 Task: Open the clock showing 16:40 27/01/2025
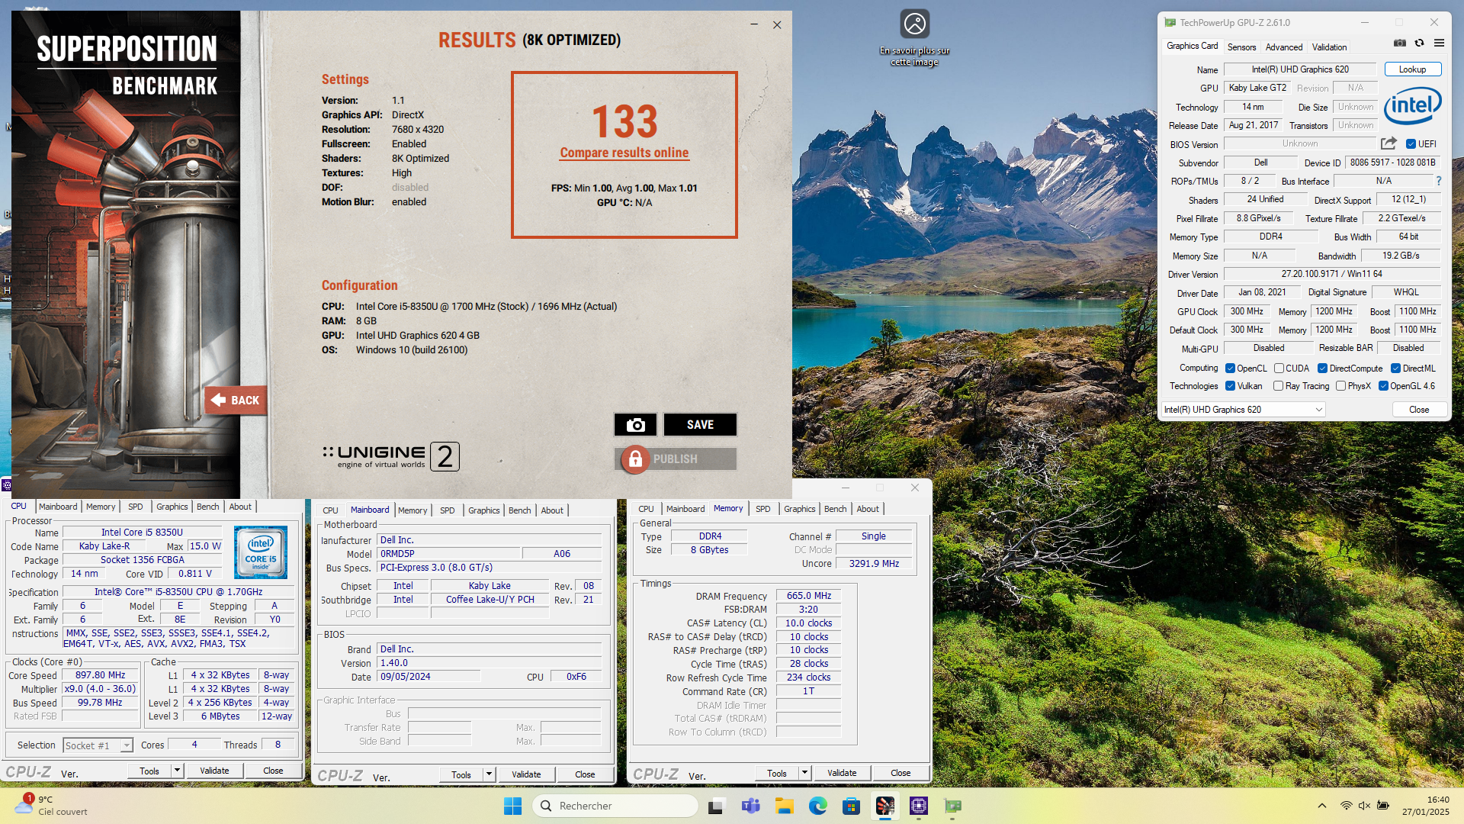point(1426,806)
